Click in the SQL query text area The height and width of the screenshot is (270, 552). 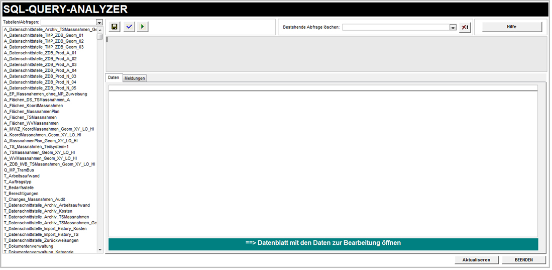click(x=325, y=53)
